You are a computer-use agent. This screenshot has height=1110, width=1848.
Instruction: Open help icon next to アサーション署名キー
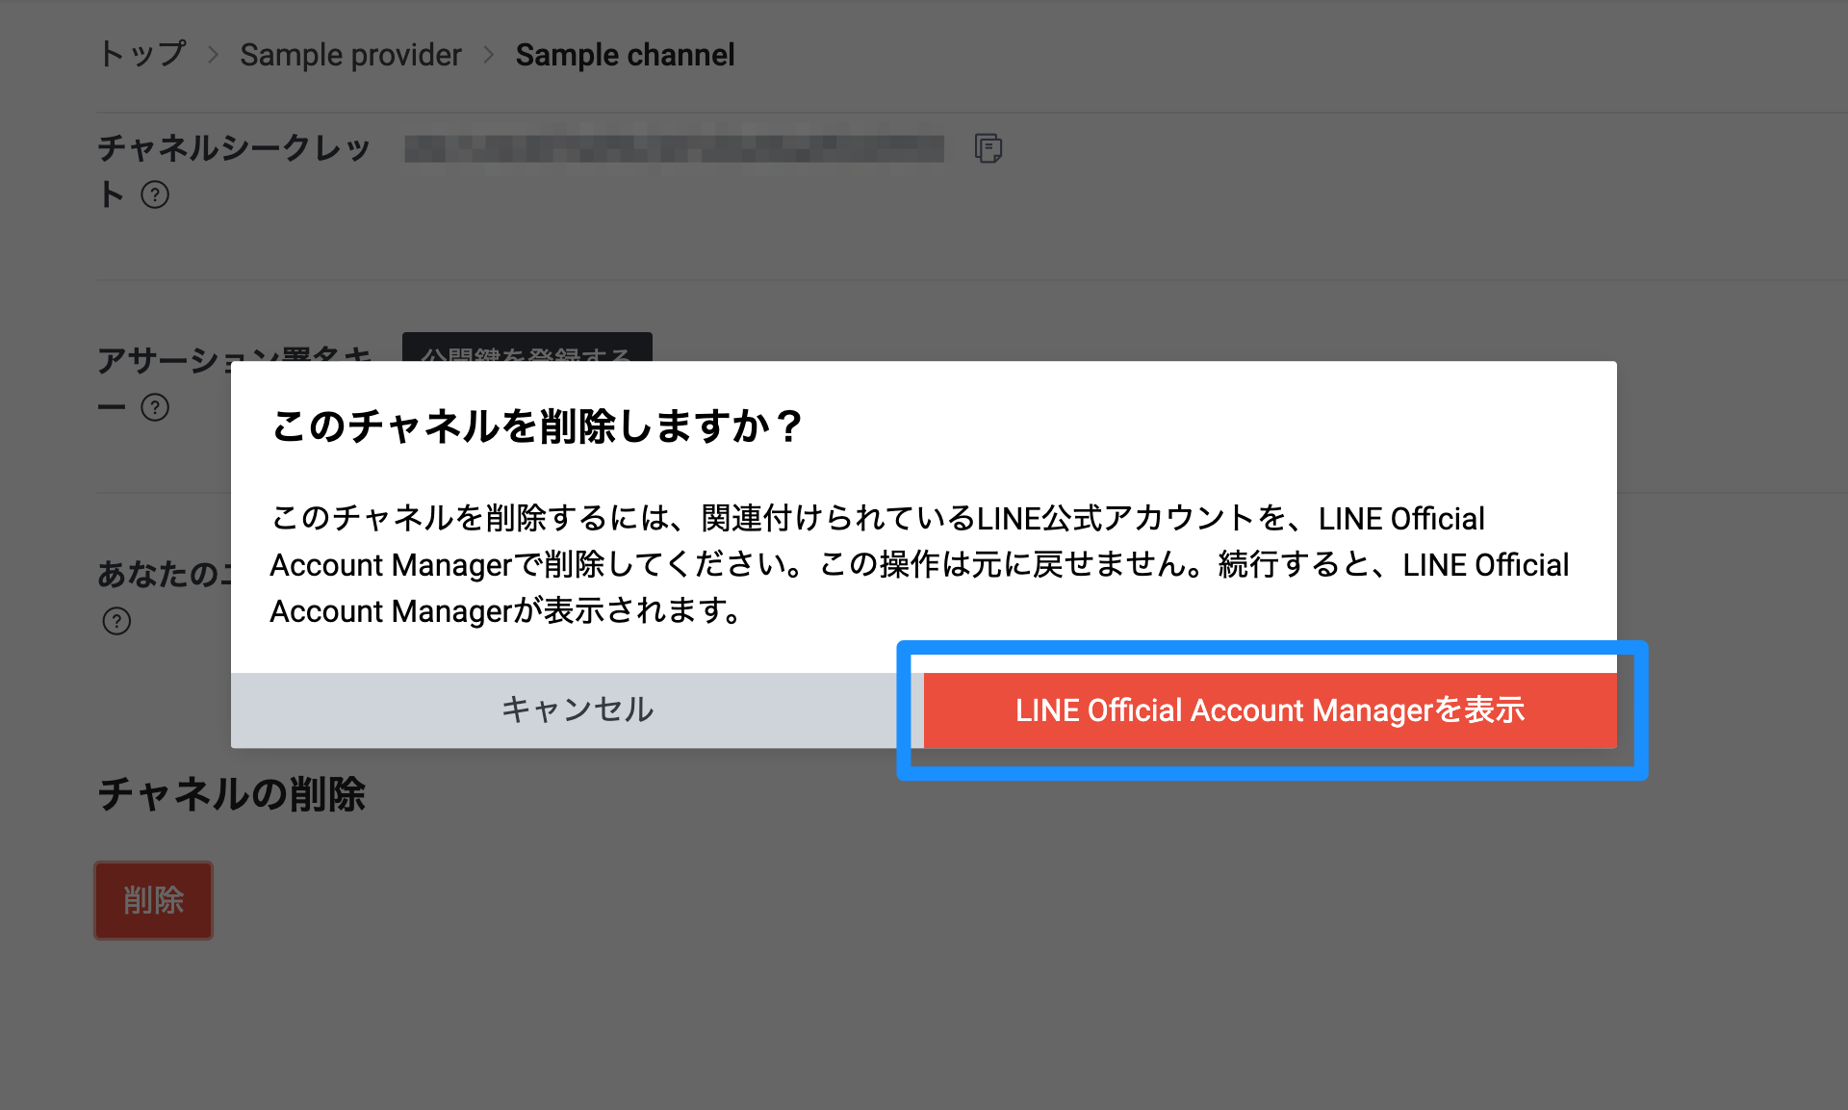(x=155, y=407)
